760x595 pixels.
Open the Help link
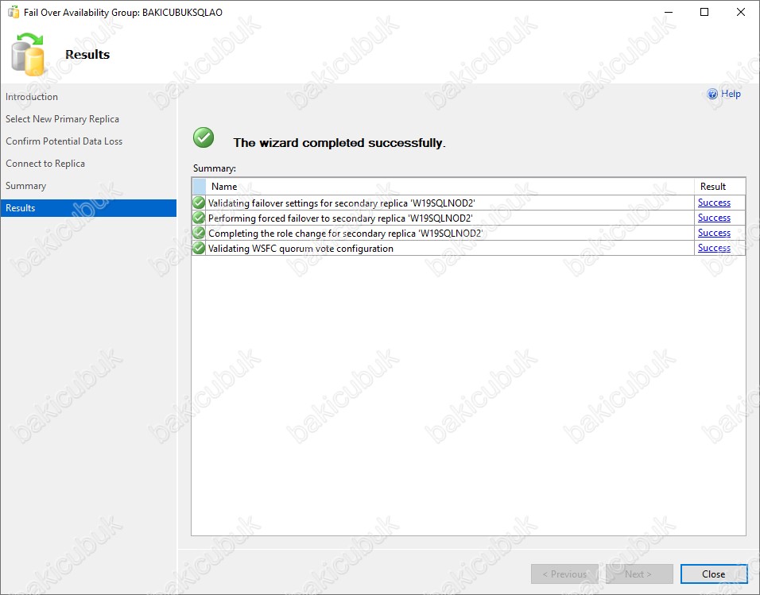click(731, 94)
